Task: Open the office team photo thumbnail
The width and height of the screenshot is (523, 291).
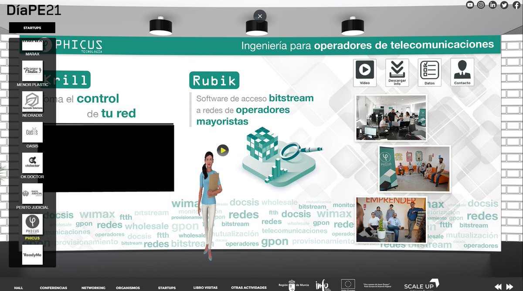Action: [x=391, y=118]
